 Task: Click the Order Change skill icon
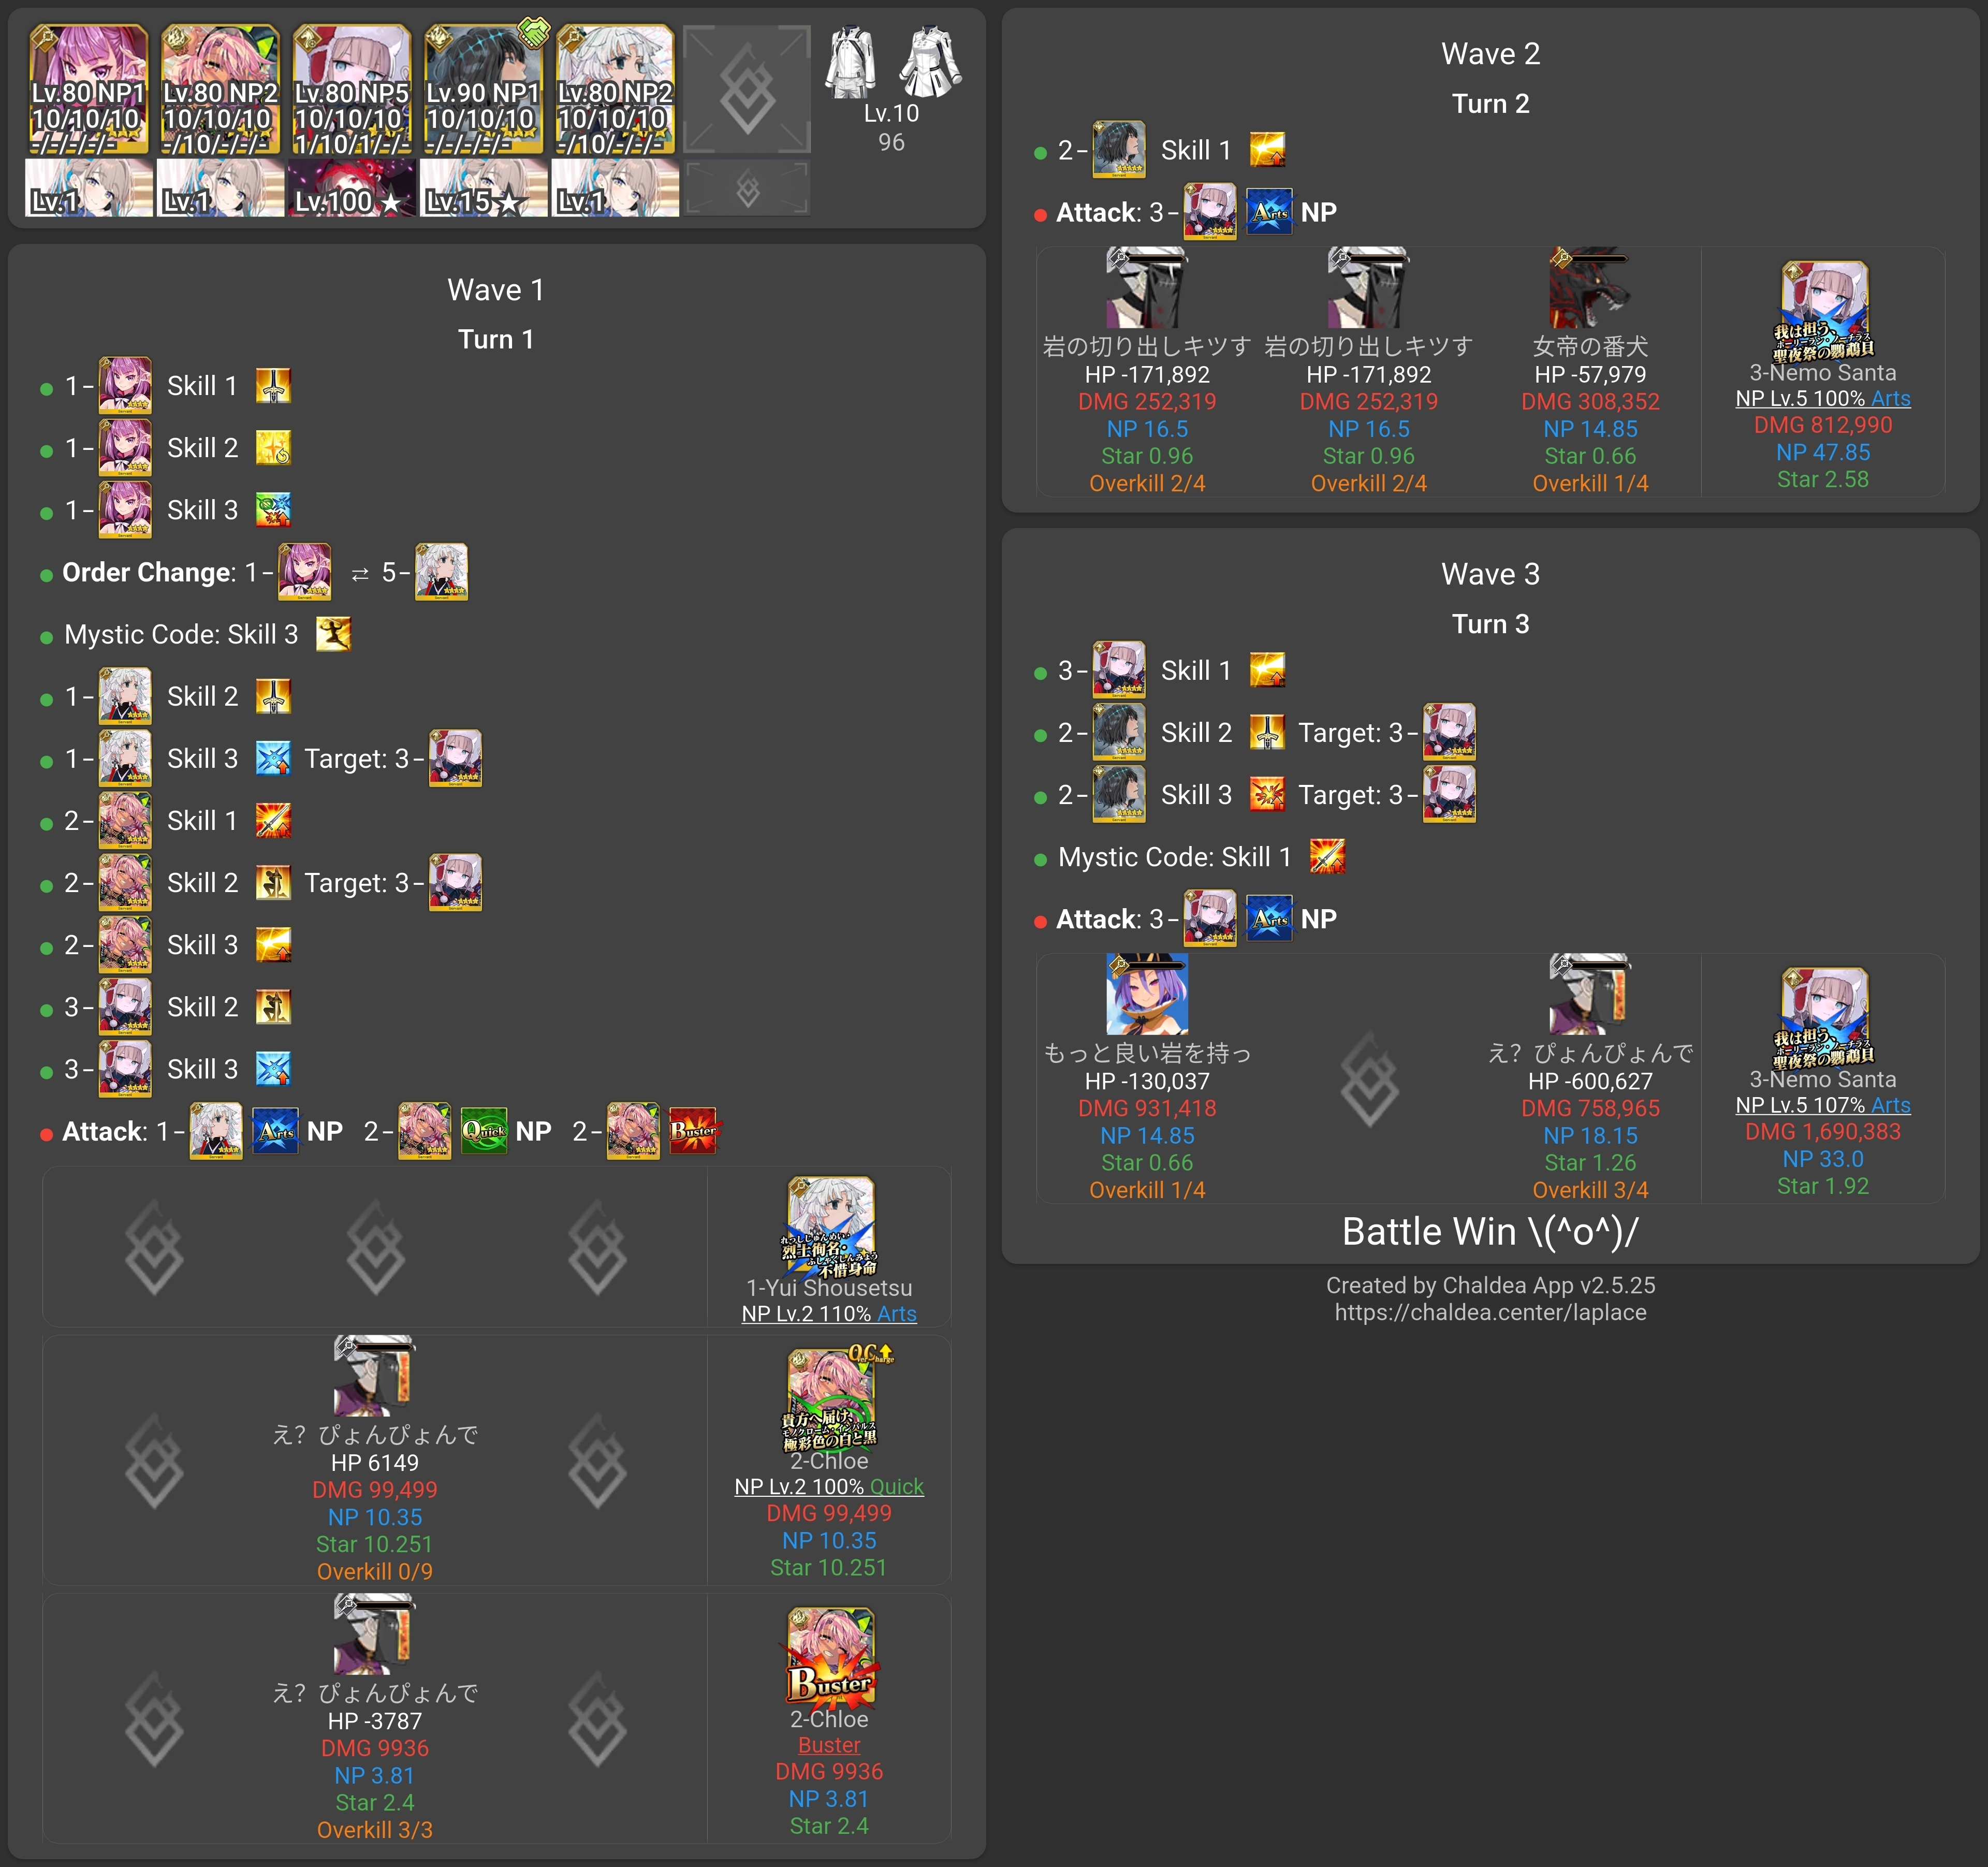pyautogui.click(x=333, y=634)
